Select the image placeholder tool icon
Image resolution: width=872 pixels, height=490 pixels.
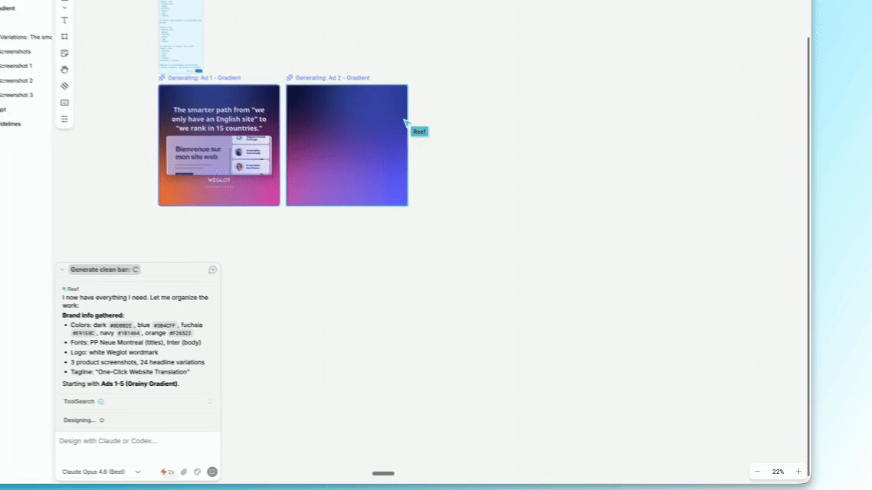click(64, 103)
